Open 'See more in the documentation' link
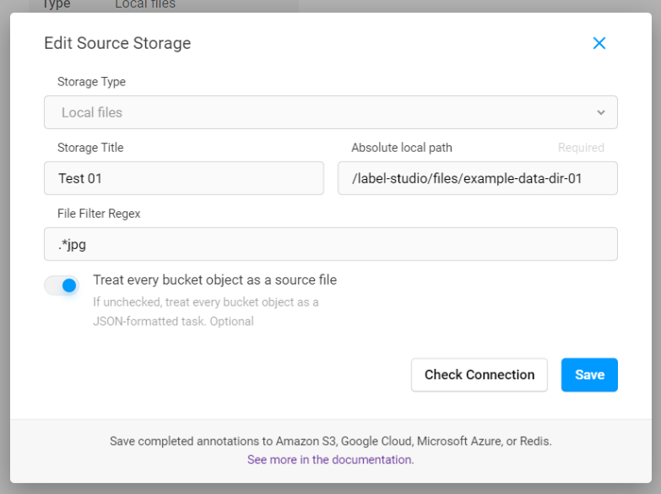 [330, 460]
